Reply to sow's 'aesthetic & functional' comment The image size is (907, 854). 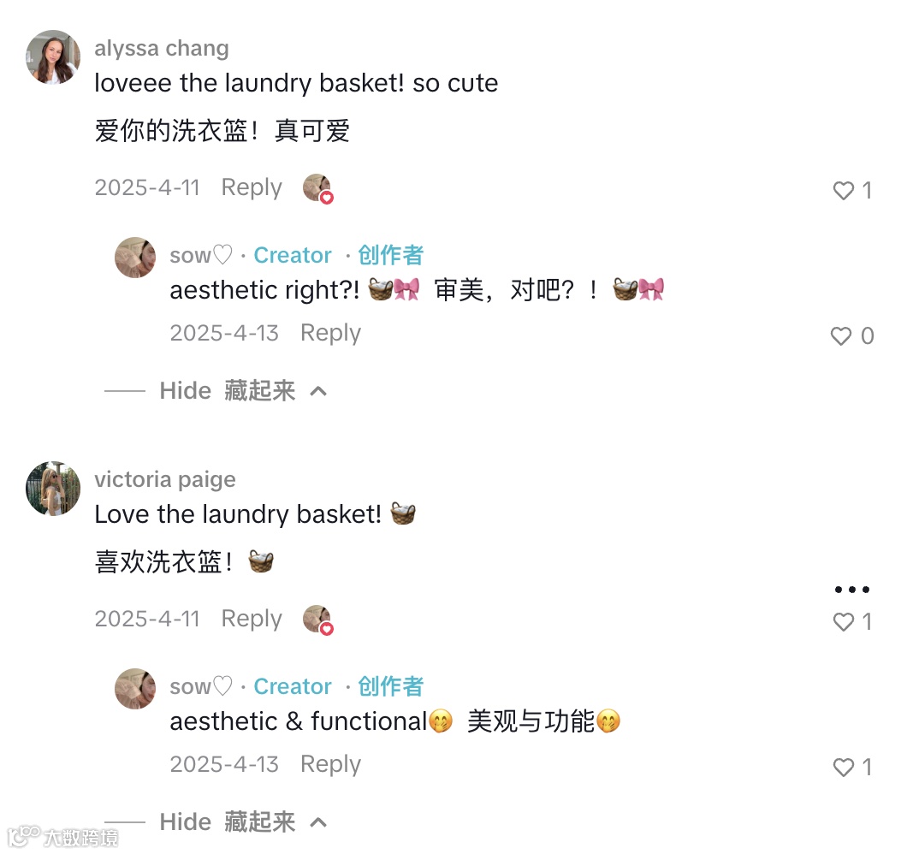click(331, 764)
